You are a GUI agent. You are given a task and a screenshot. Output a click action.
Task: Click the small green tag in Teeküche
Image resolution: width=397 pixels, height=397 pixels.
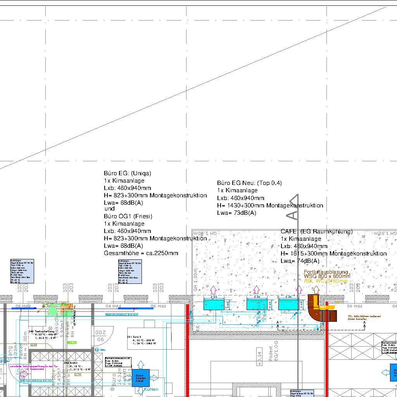click(72, 343)
